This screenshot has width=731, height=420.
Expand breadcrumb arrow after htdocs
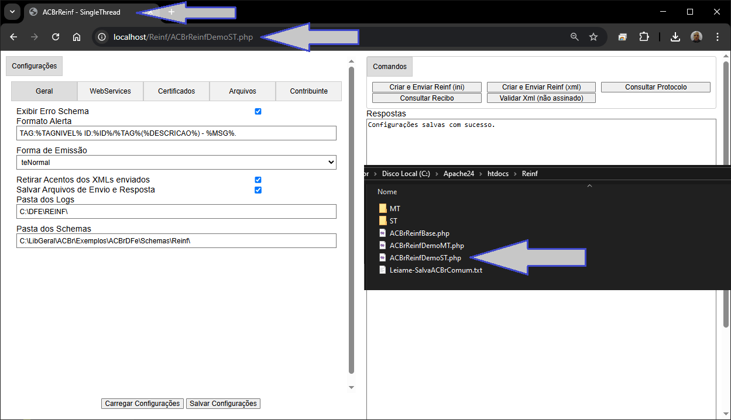coord(515,174)
